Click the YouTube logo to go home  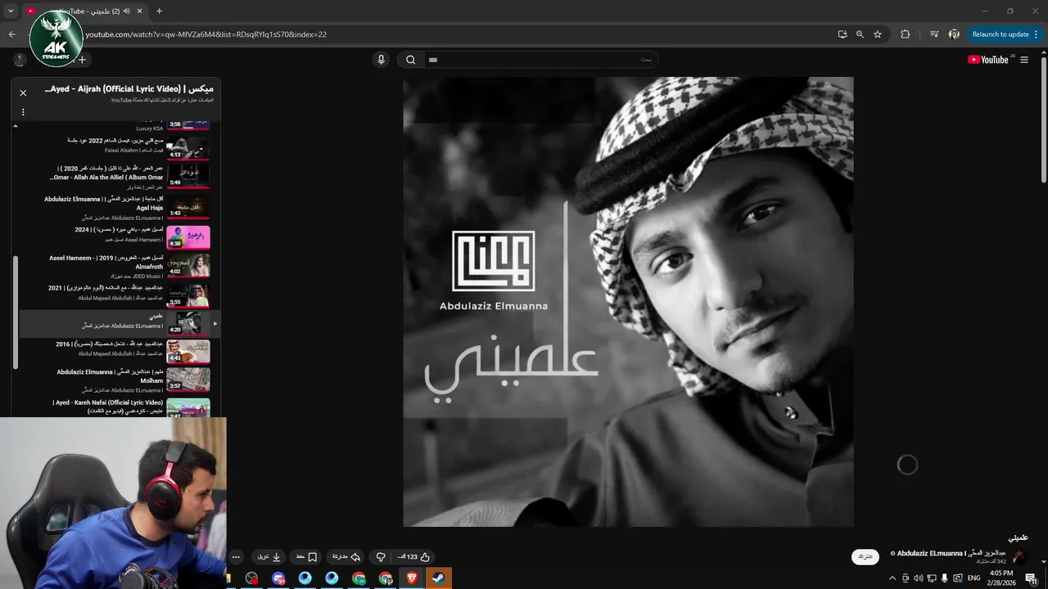click(x=987, y=60)
